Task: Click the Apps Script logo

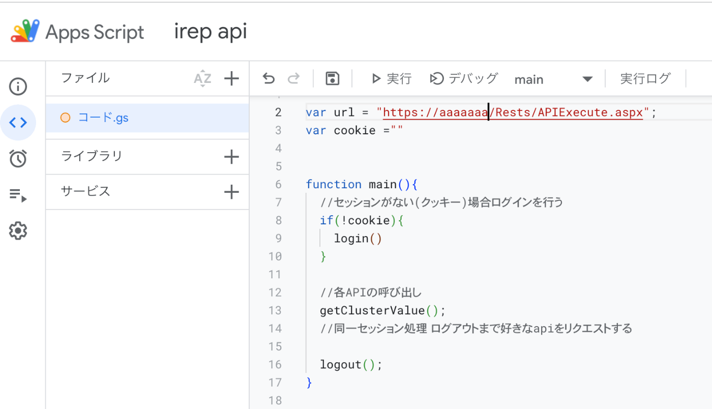Action: (24, 31)
